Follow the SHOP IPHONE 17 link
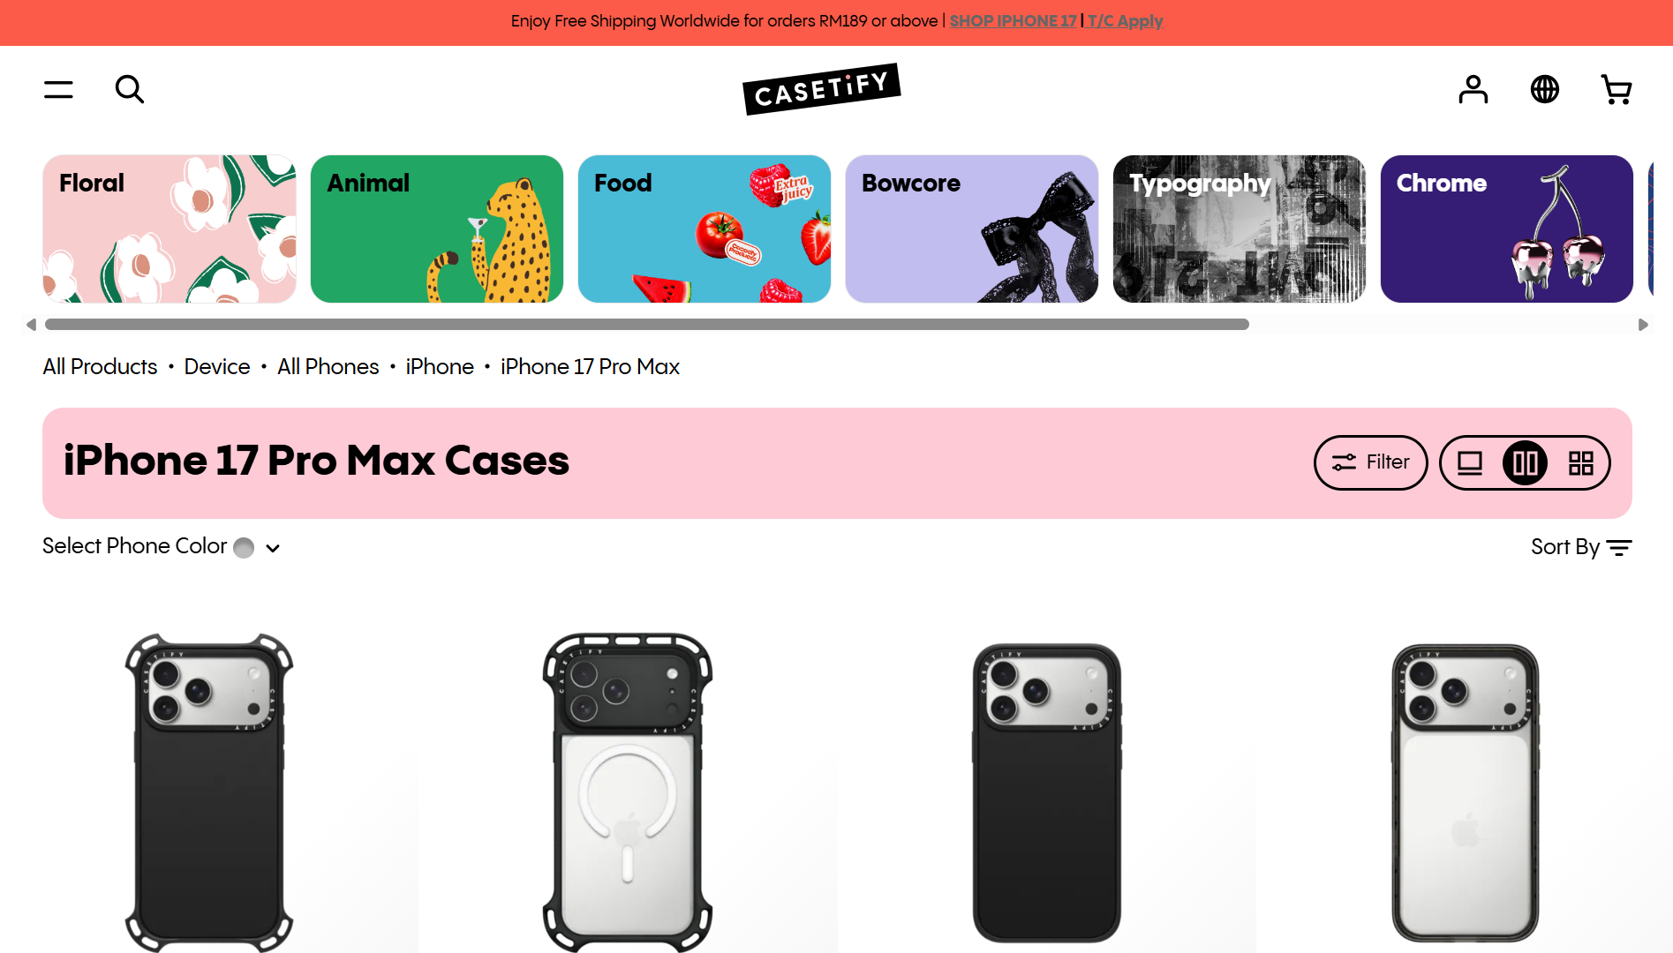 (x=1013, y=20)
